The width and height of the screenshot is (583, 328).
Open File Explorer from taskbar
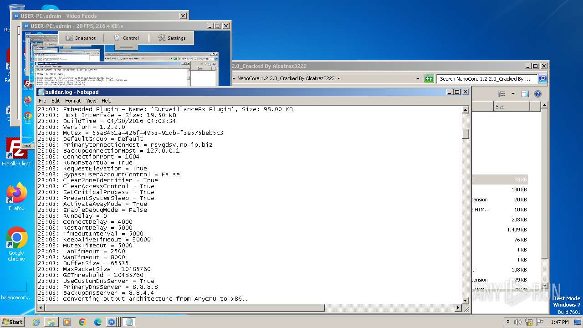[x=51, y=322]
